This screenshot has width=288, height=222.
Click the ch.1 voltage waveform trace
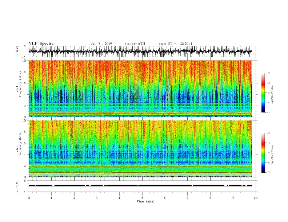(140, 52)
